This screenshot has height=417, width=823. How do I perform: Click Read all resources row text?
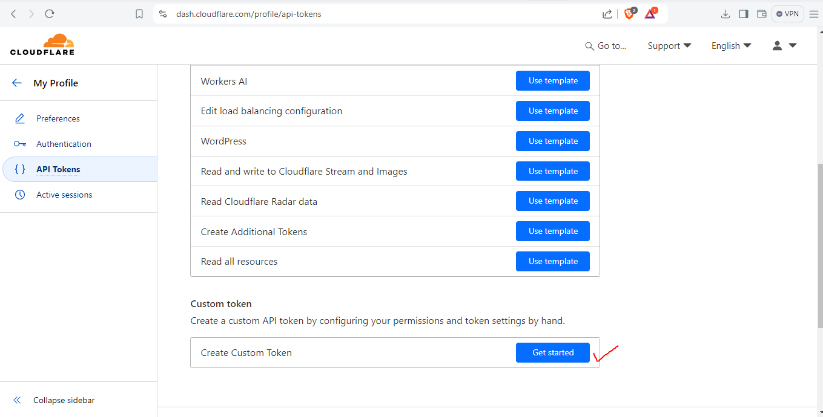point(239,262)
